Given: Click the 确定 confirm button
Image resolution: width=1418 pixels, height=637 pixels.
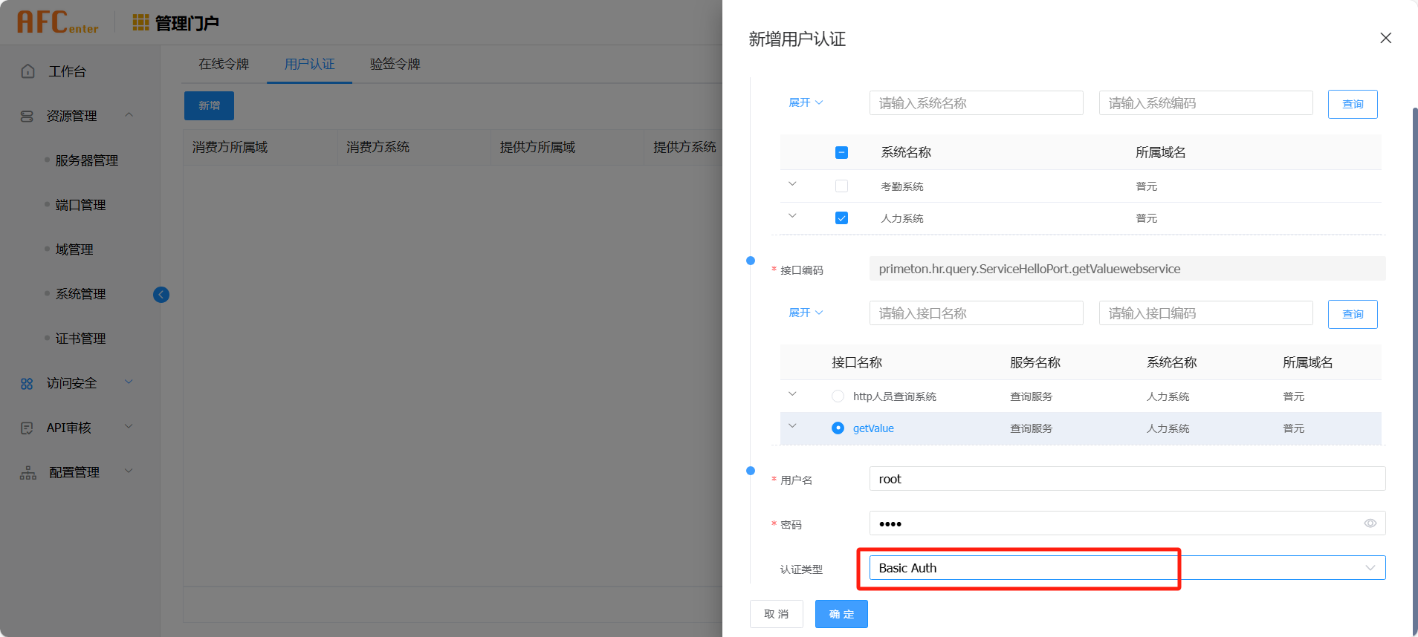Looking at the screenshot, I should [x=841, y=614].
